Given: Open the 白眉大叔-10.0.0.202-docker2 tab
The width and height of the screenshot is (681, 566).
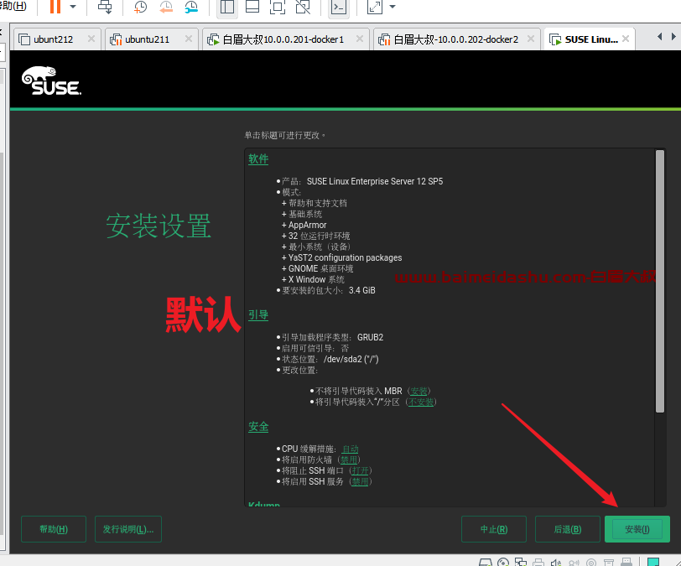Looking at the screenshot, I should tap(455, 39).
